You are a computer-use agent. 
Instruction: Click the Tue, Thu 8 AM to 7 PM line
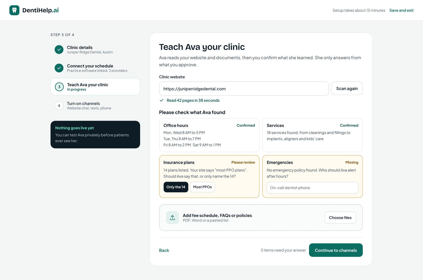click(182, 139)
